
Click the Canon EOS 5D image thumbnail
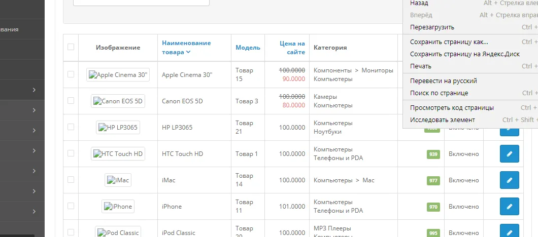[118, 101]
